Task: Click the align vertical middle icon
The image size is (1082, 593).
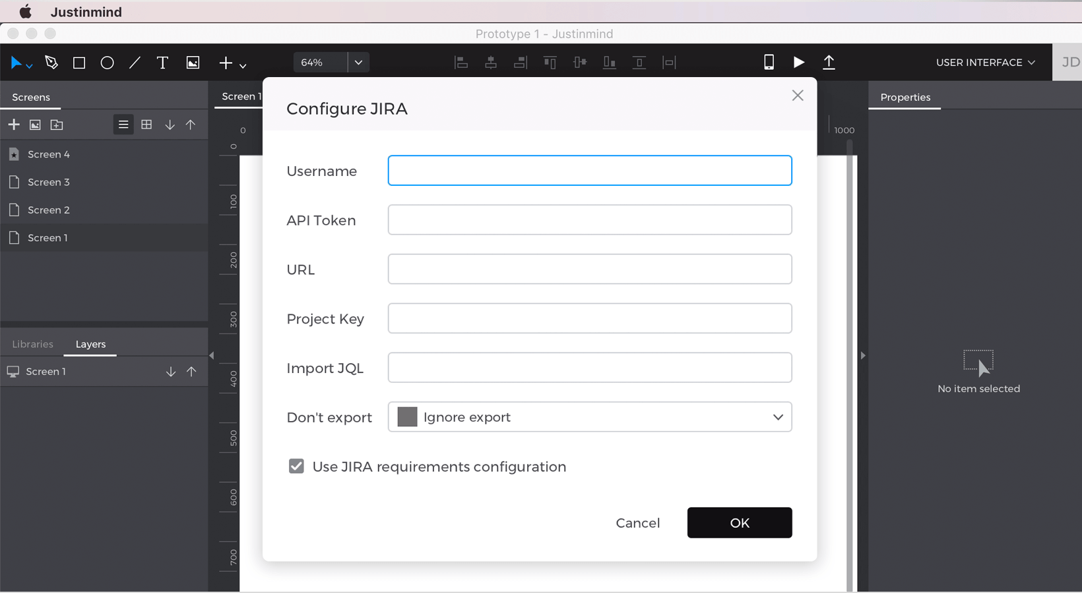Action: pyautogui.click(x=580, y=63)
